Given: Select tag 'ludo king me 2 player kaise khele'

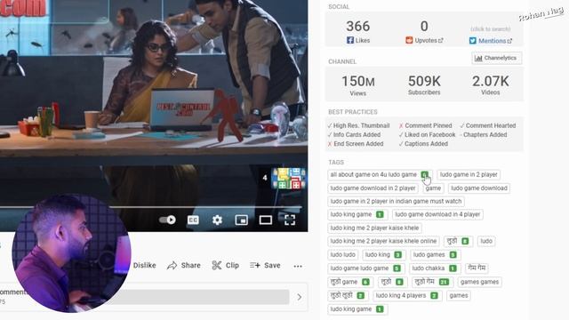Looking at the screenshot, I should tap(374, 228).
